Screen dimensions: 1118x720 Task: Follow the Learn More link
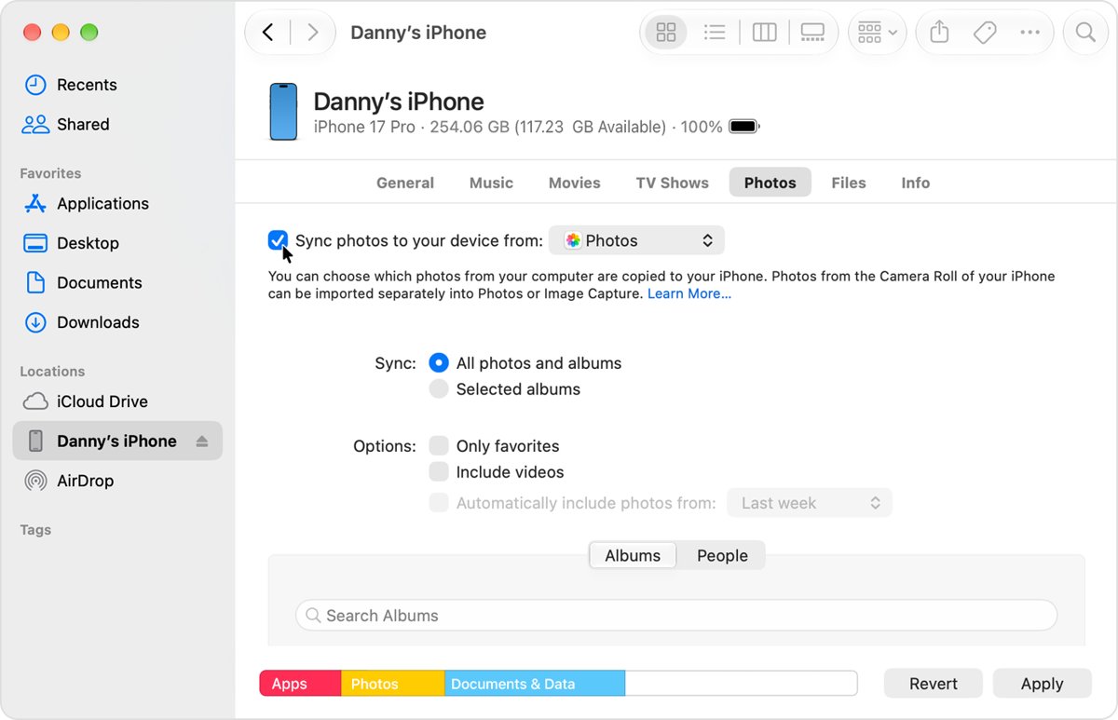[x=689, y=293]
